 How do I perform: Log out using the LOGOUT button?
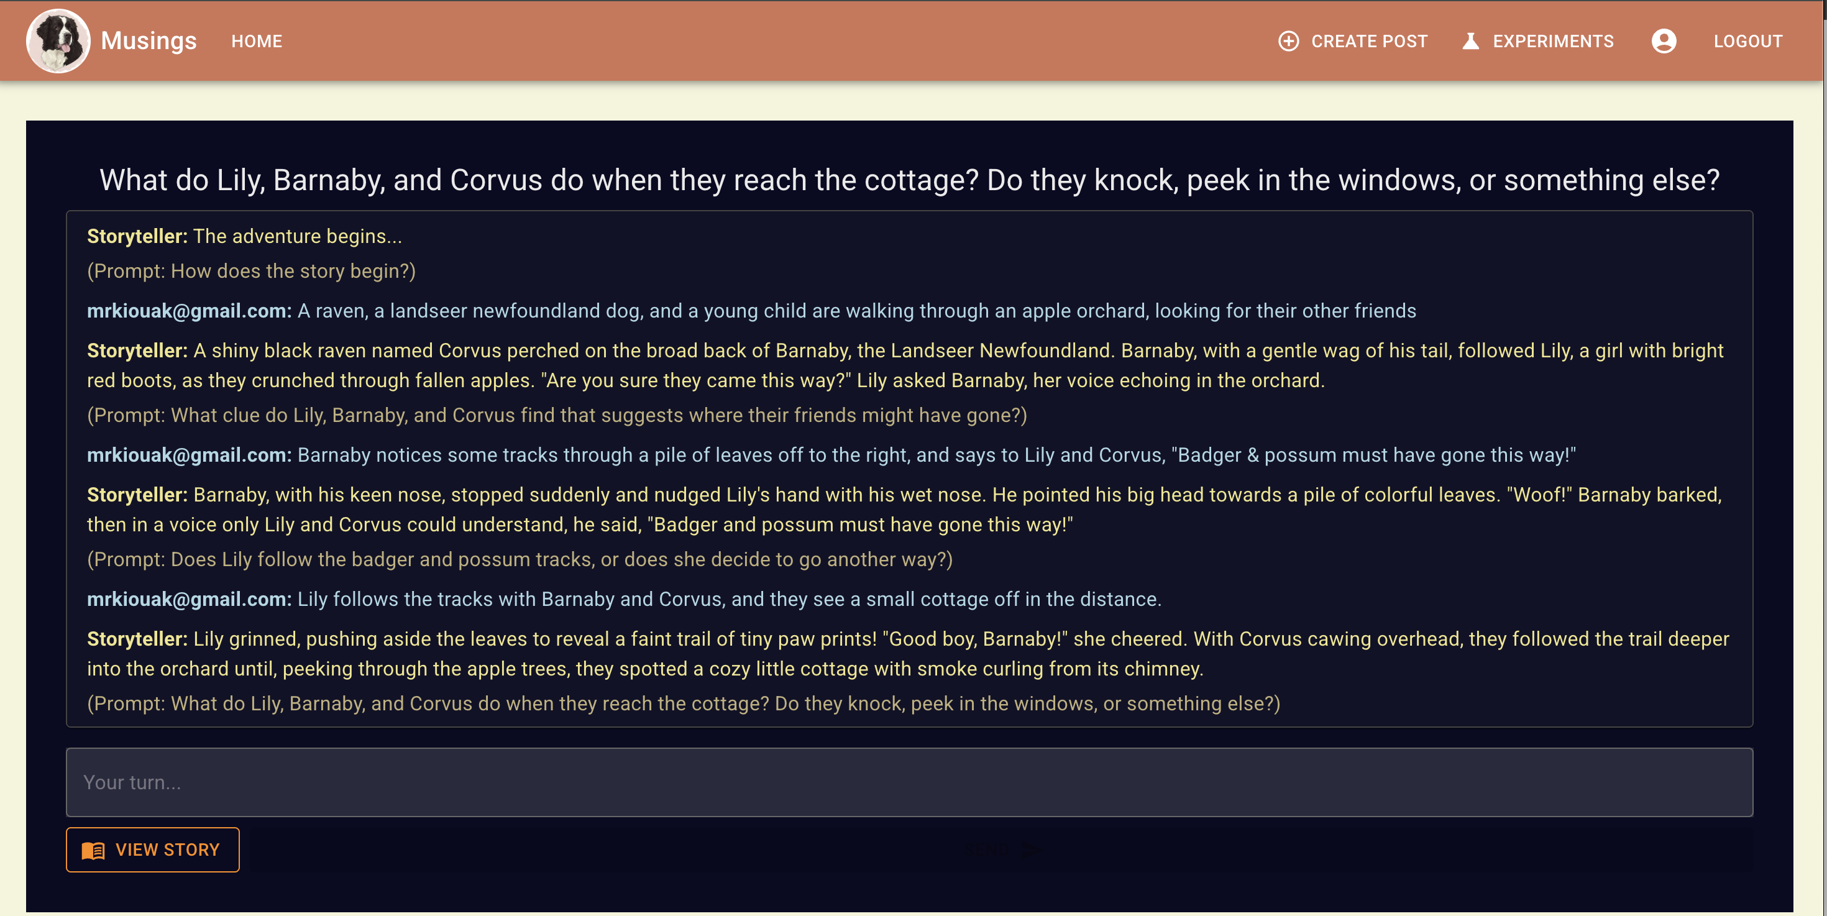coord(1748,41)
